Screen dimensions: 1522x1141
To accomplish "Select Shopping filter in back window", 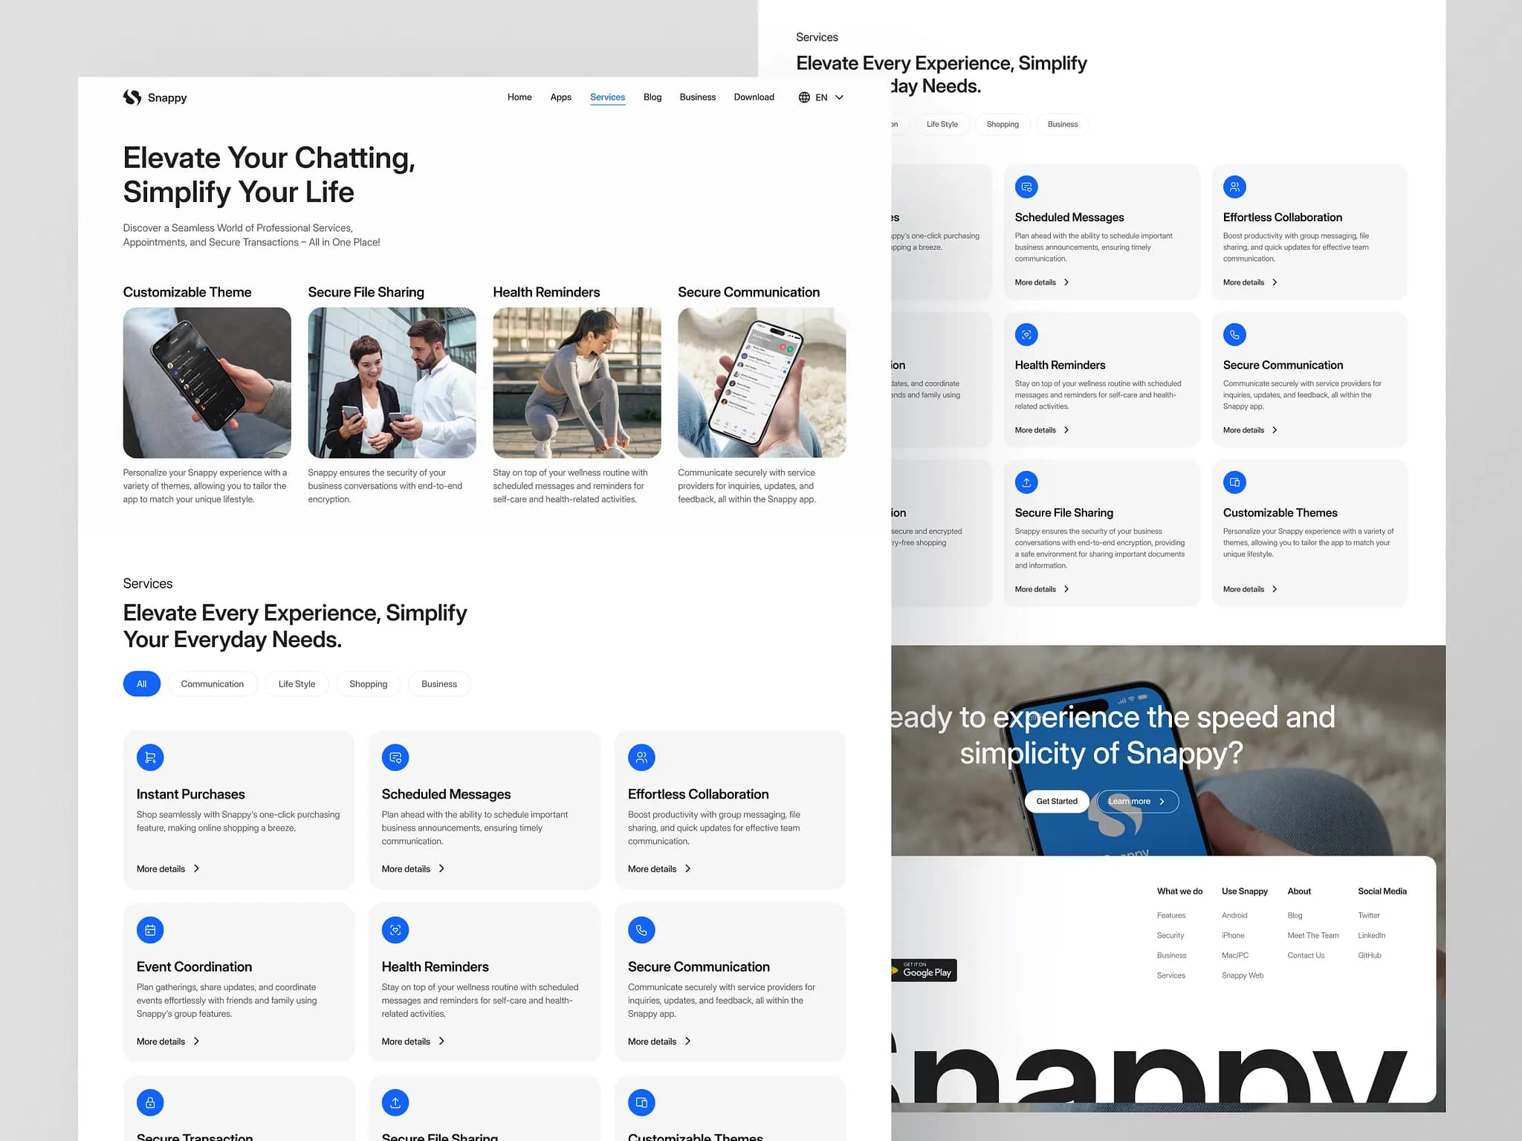I will tap(1003, 124).
